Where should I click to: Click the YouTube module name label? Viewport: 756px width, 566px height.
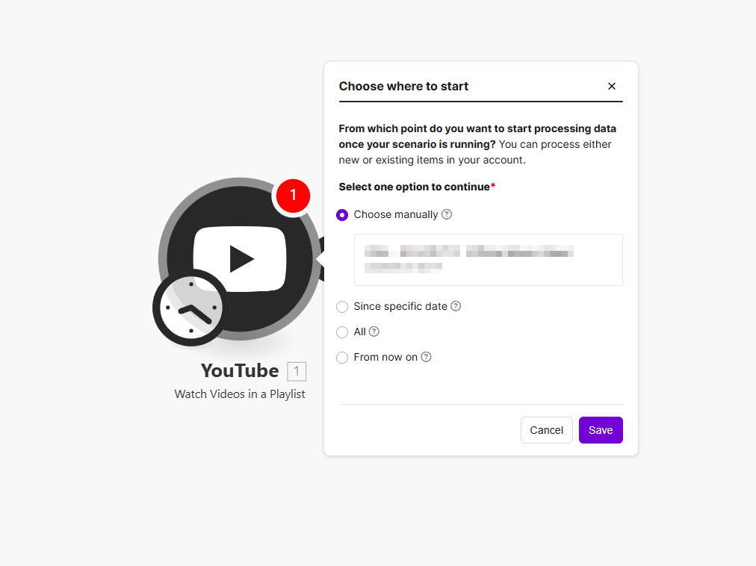(240, 371)
